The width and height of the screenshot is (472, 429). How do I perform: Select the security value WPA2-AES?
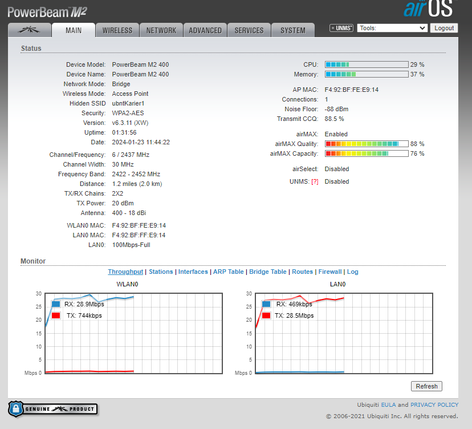[x=128, y=113]
